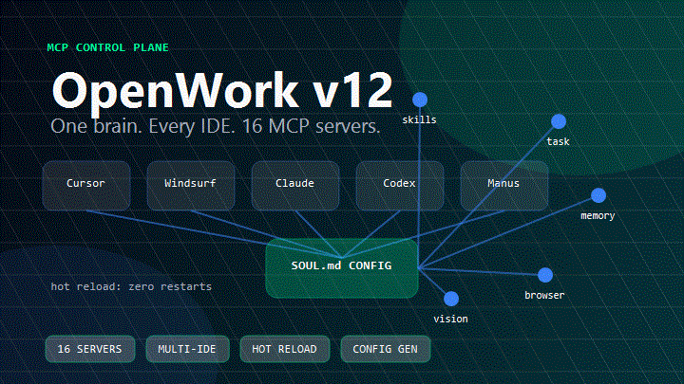Select the skills server node dot
Image resolution: width=684 pixels, height=384 pixels.
point(420,100)
